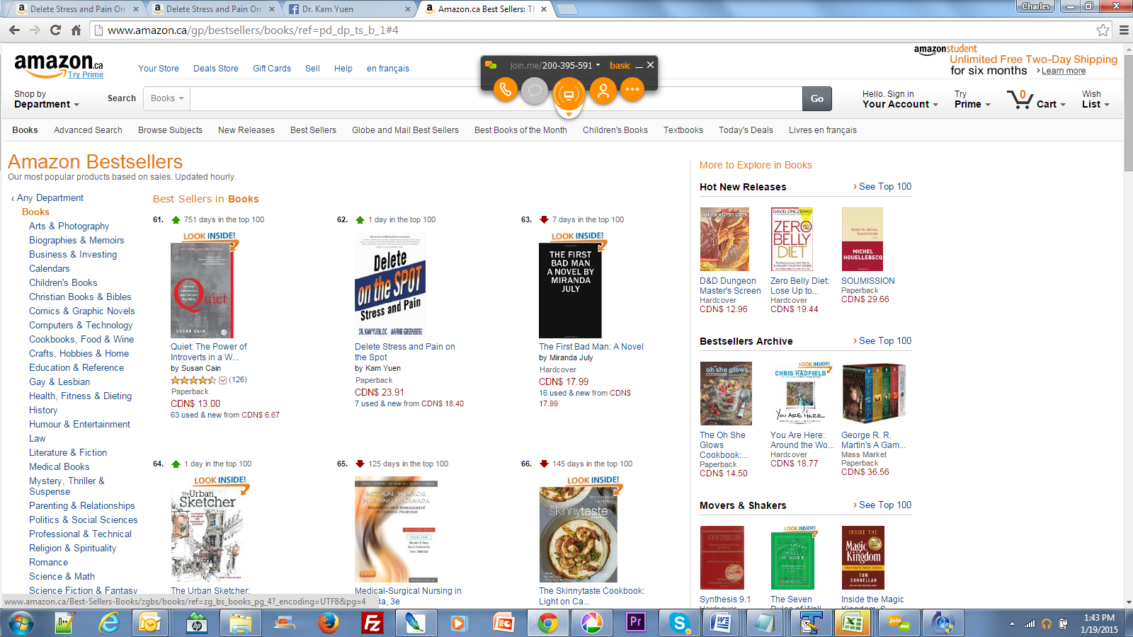Open the Chrome menu hamburger icon
This screenshot has width=1133, height=637.
[x=1124, y=30]
